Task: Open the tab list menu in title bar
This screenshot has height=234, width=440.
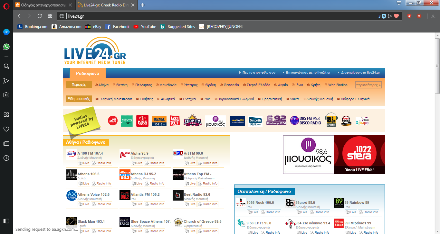Action: (x=399, y=3)
